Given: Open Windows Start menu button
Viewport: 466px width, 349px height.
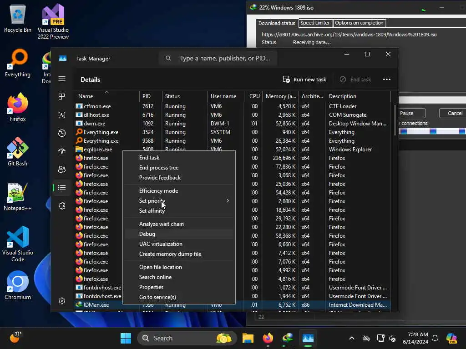Looking at the screenshot, I should point(126,338).
